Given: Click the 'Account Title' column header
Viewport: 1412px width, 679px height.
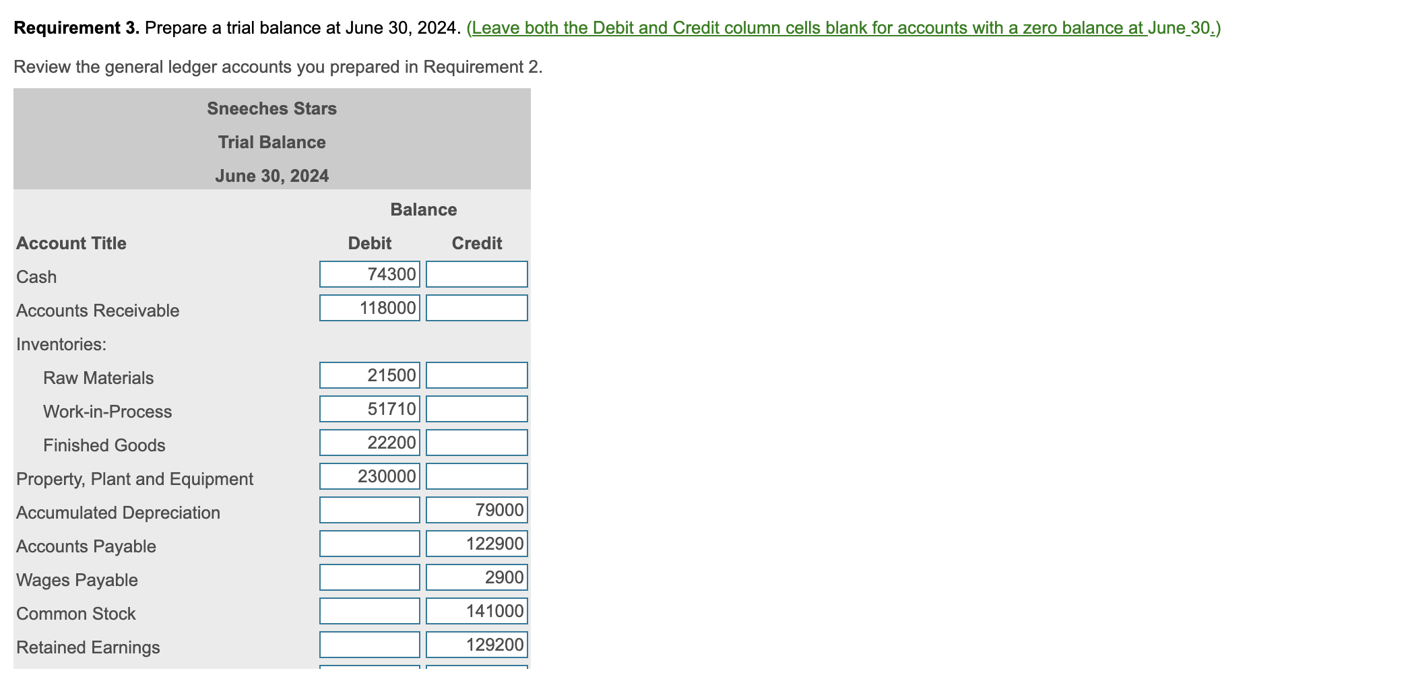Looking at the screenshot, I should (71, 243).
